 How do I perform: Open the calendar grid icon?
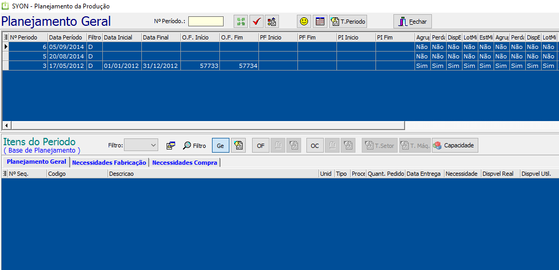pyautogui.click(x=320, y=22)
